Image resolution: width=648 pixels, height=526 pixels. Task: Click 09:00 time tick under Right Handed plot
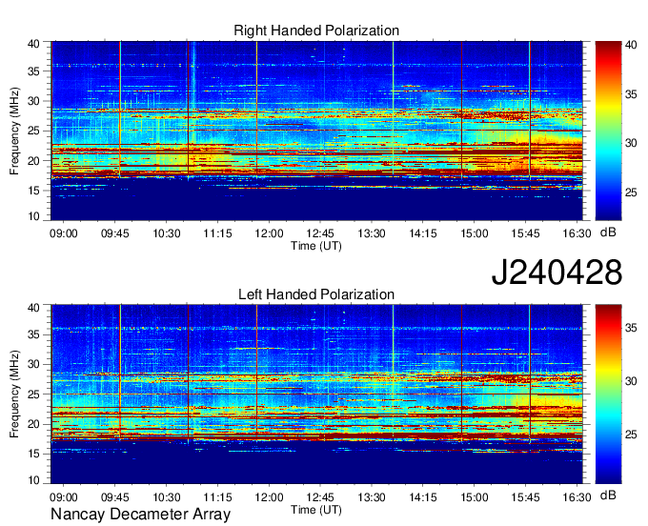[64, 233]
